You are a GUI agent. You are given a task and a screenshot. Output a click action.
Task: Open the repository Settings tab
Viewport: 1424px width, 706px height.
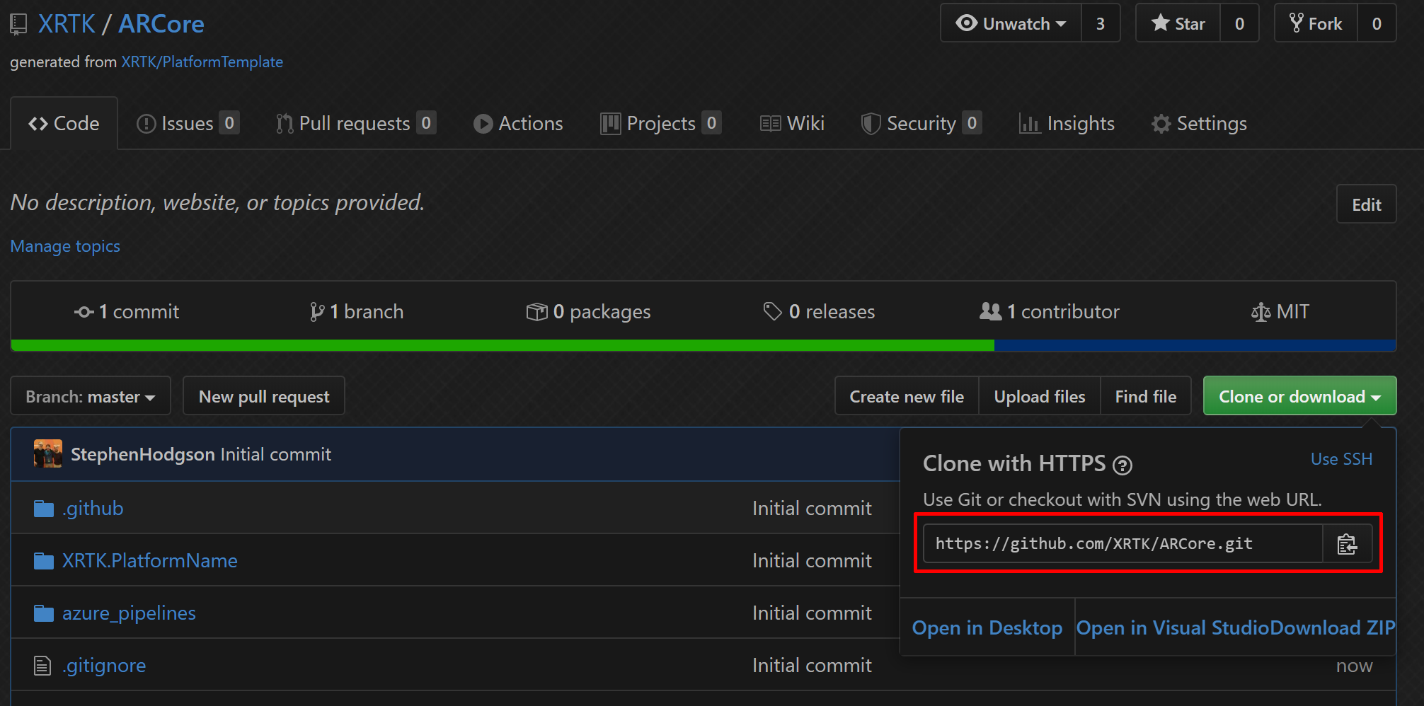(1199, 124)
